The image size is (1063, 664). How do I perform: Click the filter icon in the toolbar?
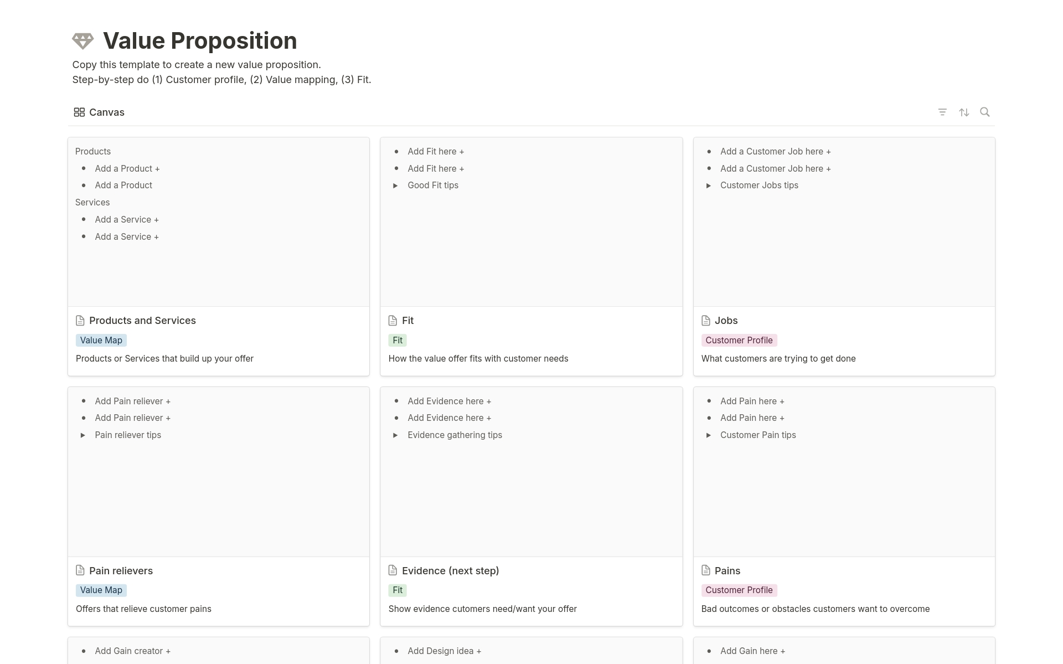point(942,112)
